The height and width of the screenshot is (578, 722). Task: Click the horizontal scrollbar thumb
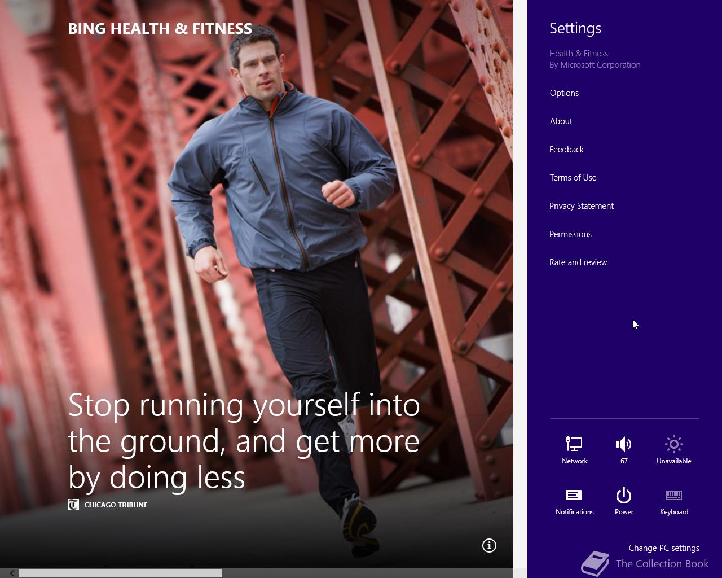pyautogui.click(x=121, y=573)
